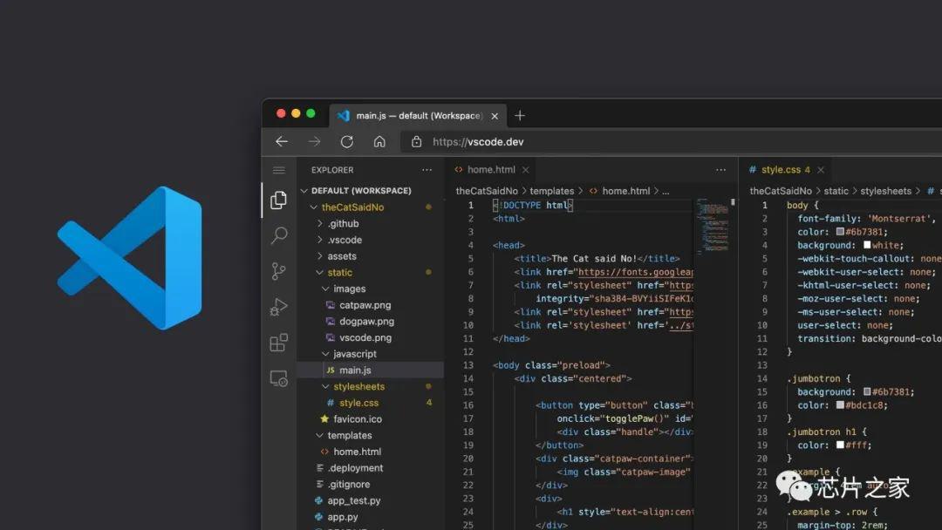Close the style.css editor tab
The width and height of the screenshot is (942, 530).
tap(821, 170)
